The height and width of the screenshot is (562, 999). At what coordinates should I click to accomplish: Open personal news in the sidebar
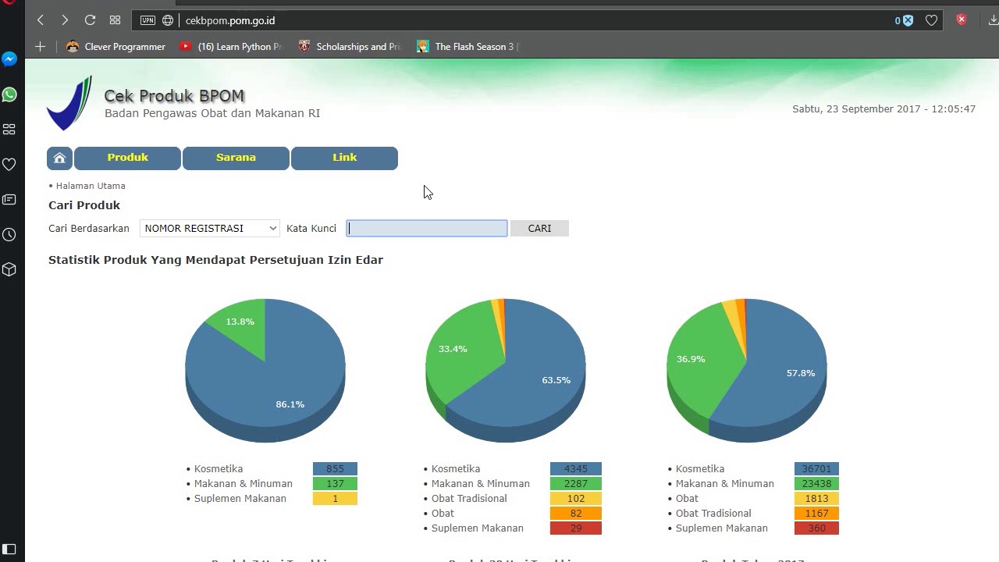[9, 200]
